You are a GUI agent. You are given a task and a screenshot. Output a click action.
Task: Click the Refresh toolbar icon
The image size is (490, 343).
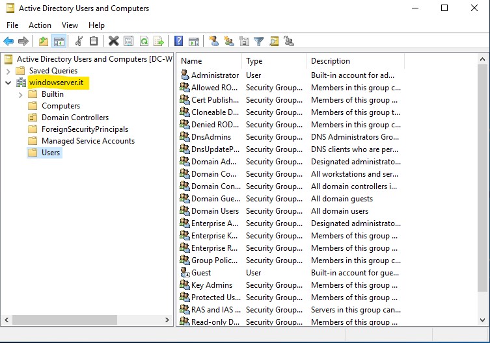pyautogui.click(x=144, y=41)
